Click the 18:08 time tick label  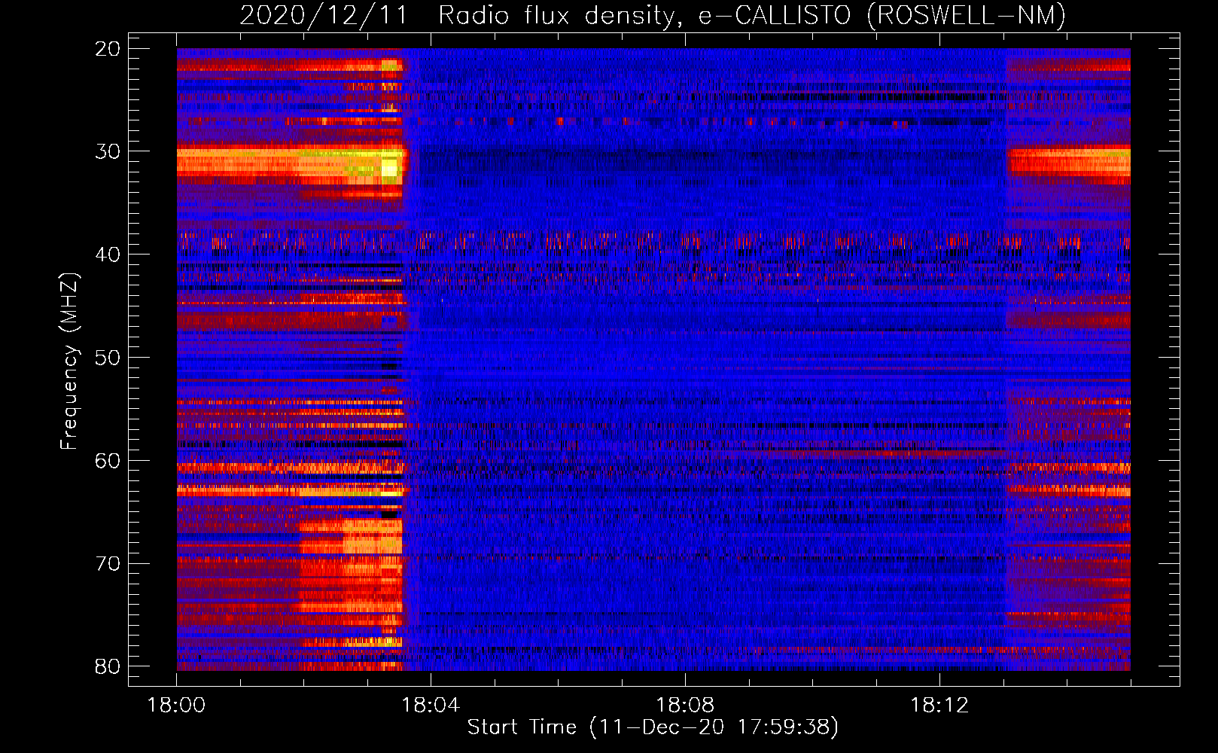[x=685, y=706]
